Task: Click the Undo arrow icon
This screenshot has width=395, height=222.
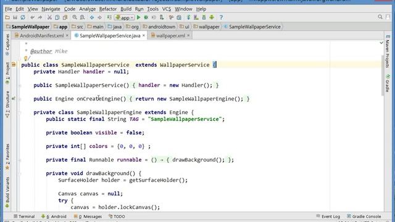Action: [x=32, y=17]
